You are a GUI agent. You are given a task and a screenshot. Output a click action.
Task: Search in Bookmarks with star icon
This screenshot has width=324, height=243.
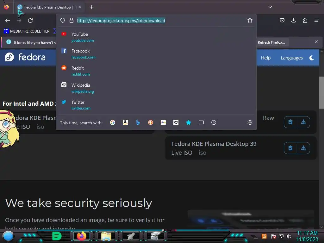pos(189,122)
